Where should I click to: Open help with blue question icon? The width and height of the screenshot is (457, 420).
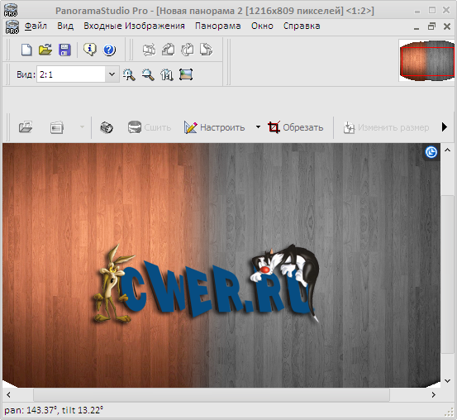(109, 50)
